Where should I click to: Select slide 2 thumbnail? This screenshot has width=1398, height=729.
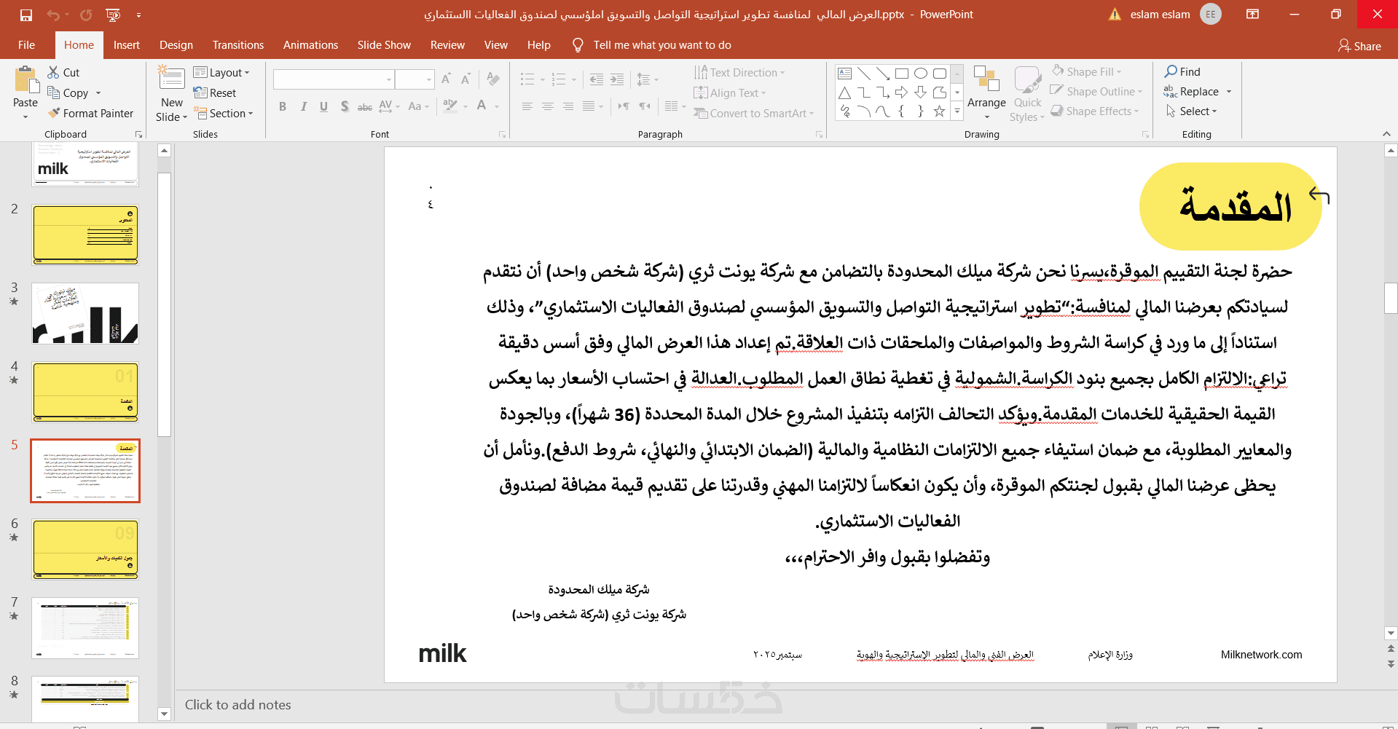point(85,235)
